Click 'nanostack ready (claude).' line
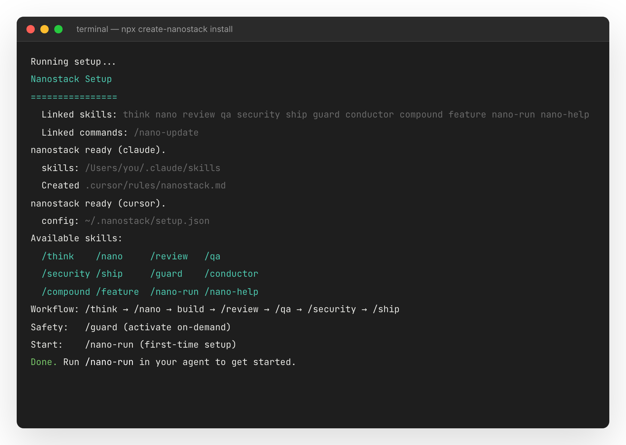 point(98,150)
